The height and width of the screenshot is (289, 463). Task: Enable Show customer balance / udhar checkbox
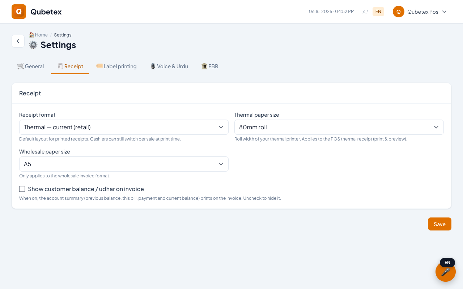22,189
